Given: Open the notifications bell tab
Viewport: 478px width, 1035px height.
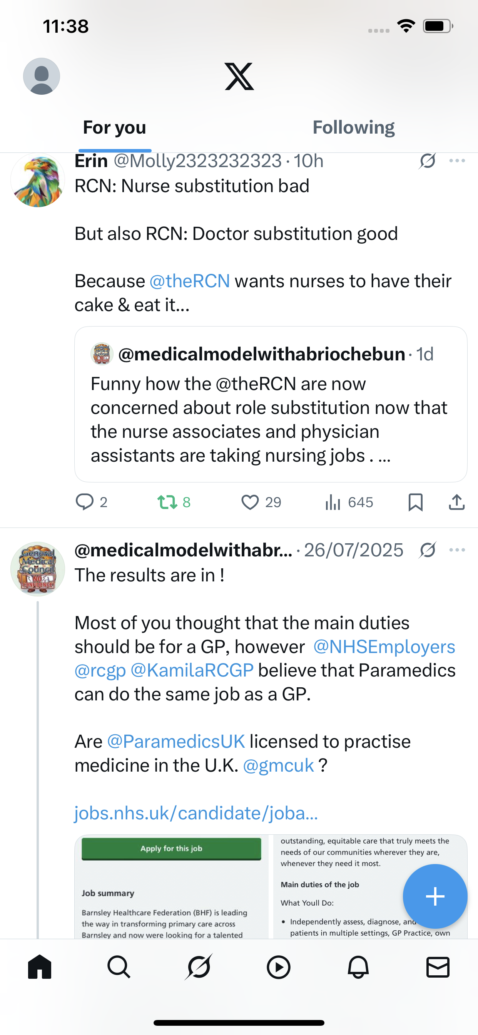Looking at the screenshot, I should click(x=358, y=967).
